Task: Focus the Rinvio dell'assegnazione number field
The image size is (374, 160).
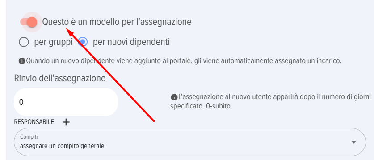Action: (x=66, y=102)
